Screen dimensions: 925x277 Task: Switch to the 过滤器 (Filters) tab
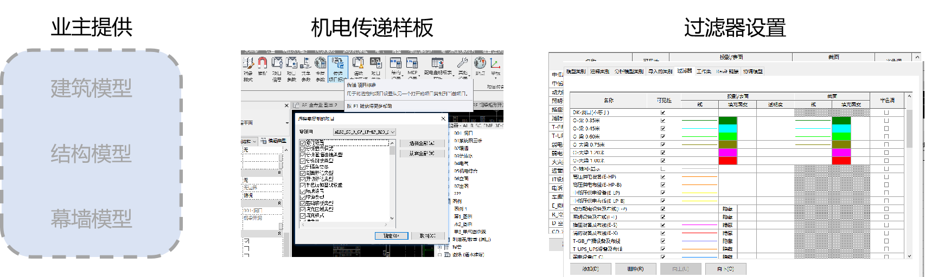click(x=684, y=71)
